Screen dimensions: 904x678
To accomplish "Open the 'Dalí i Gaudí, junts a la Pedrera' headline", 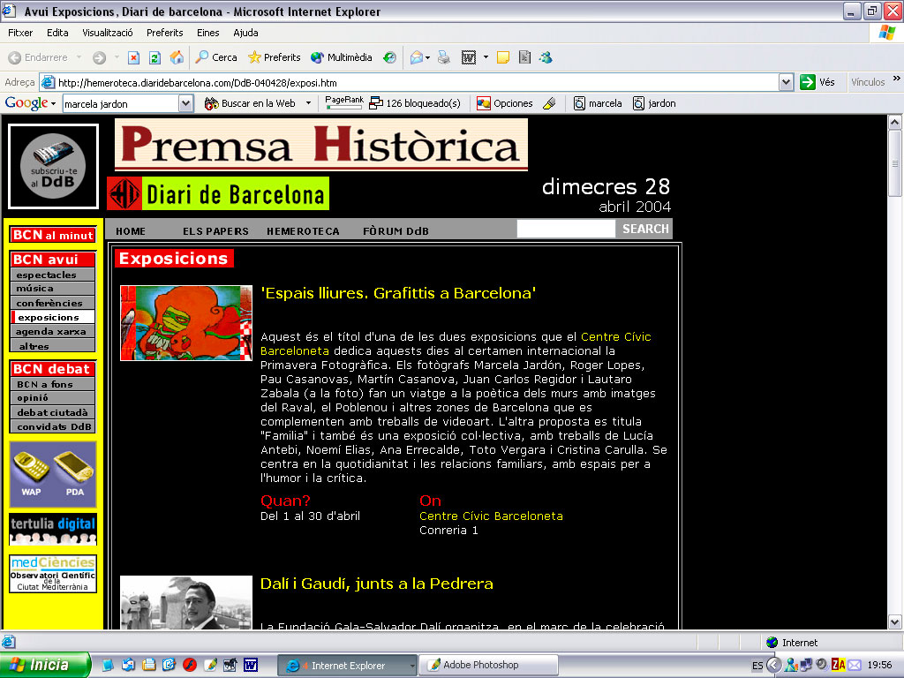I will (377, 584).
